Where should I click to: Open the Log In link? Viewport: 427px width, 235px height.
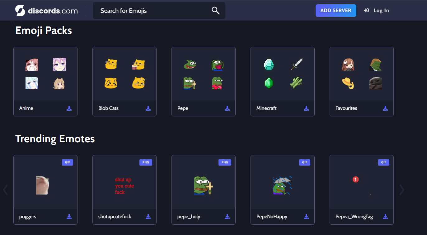point(376,11)
